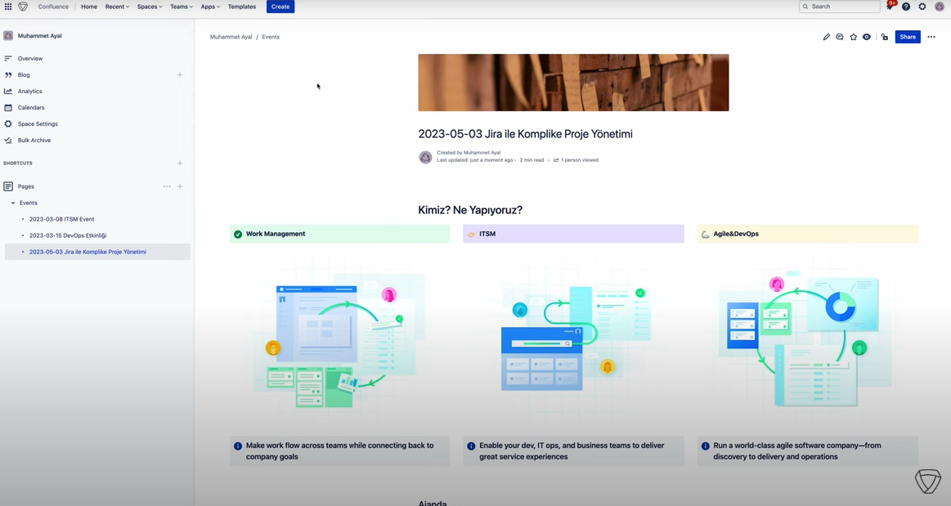Viewport: 951px width, 506px height.
Task: Expand the Recent dropdown menu
Action: pos(117,7)
